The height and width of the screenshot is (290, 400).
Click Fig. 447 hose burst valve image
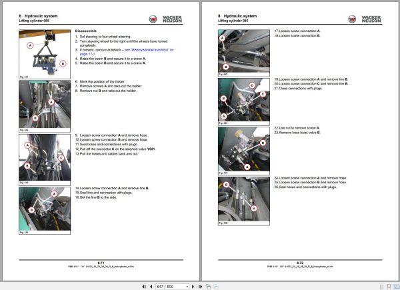click(x=244, y=149)
